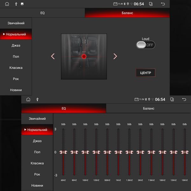The height and width of the screenshot is (191, 191).
Task: Toggle the Loud switch on
Action: click(145, 45)
